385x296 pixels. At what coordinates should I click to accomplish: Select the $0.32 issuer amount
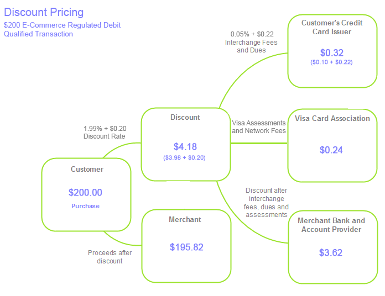click(x=332, y=52)
